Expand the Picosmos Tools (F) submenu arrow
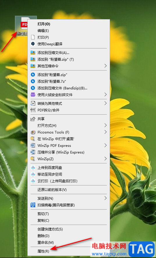 [x=105, y=132]
